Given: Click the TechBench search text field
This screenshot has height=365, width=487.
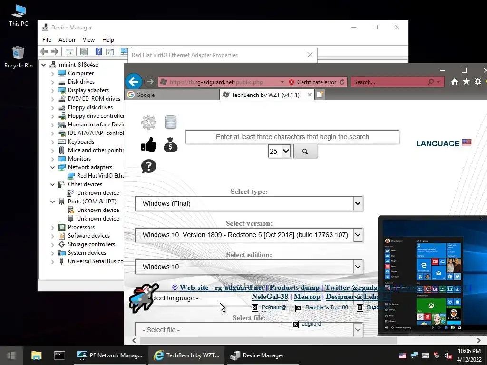Looking at the screenshot, I should [292, 137].
